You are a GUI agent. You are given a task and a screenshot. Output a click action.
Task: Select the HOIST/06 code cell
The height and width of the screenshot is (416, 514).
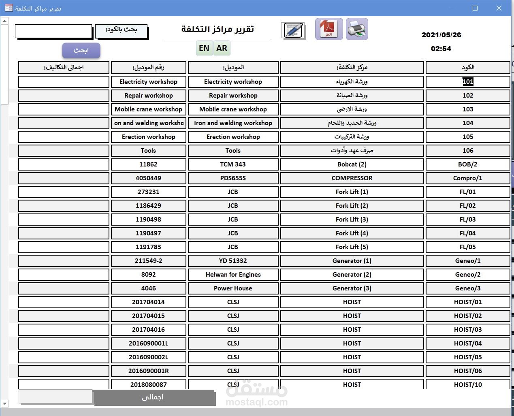468,371
